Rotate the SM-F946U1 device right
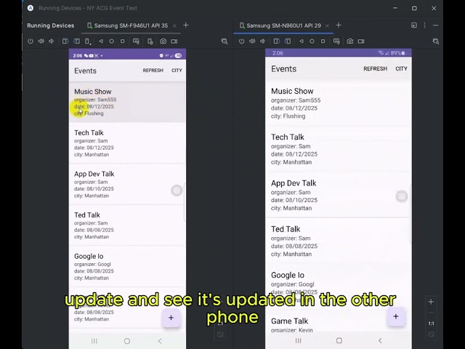465x349 pixels. pos(76,41)
